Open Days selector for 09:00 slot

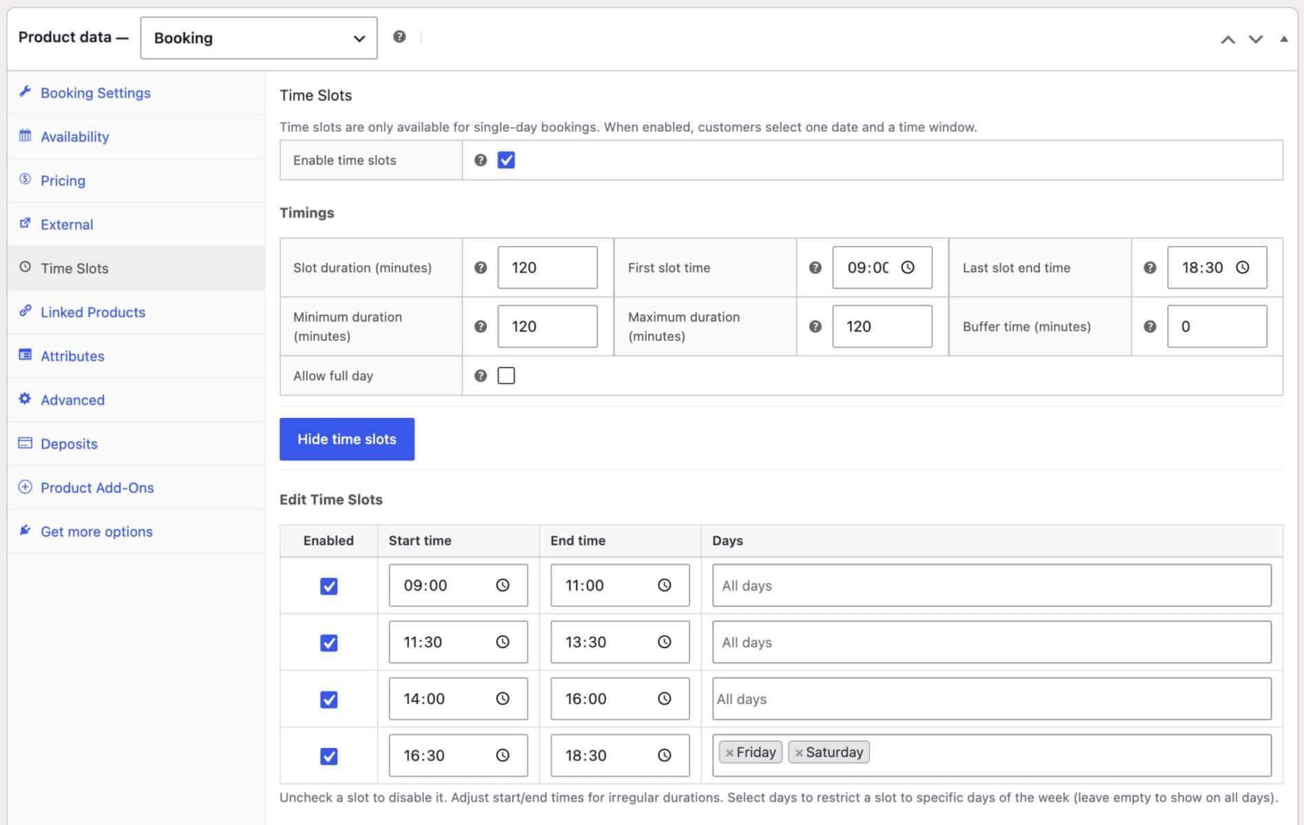pyautogui.click(x=992, y=586)
